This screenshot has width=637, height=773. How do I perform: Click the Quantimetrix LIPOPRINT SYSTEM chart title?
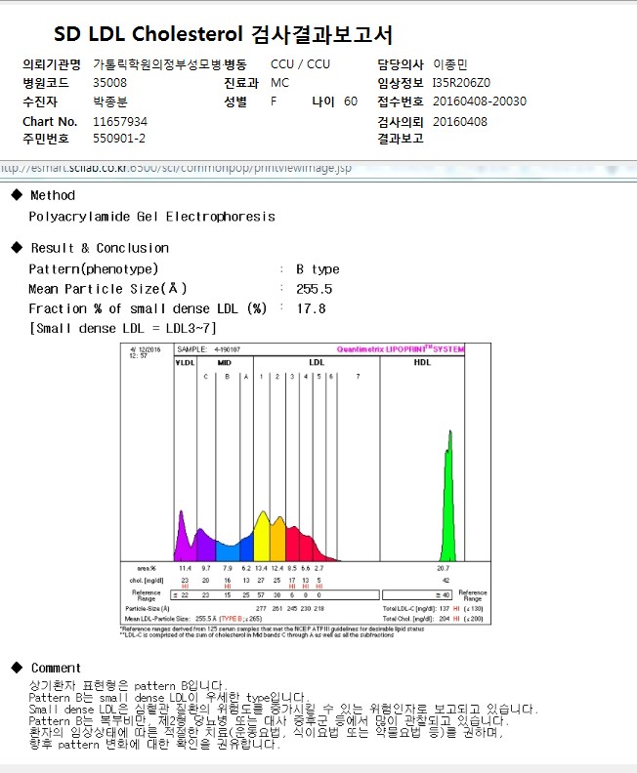coord(401,349)
